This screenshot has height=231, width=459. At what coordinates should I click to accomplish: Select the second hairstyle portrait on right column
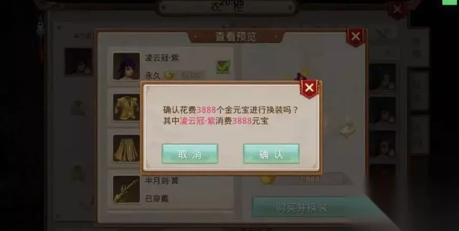(x=382, y=110)
